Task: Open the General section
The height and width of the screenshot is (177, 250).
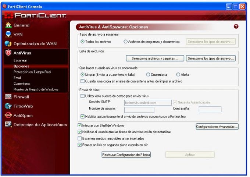Action: click(x=22, y=25)
